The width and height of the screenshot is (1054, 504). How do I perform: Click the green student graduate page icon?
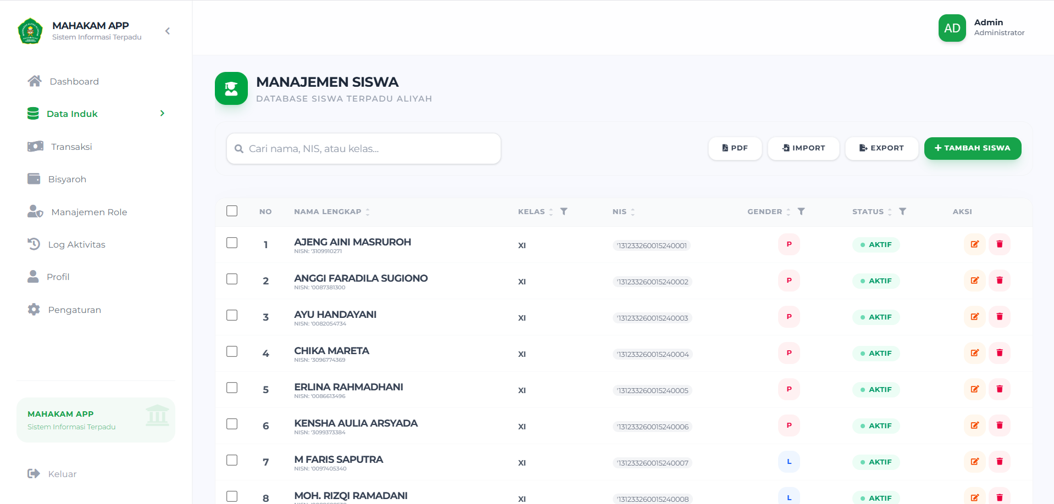tap(231, 88)
